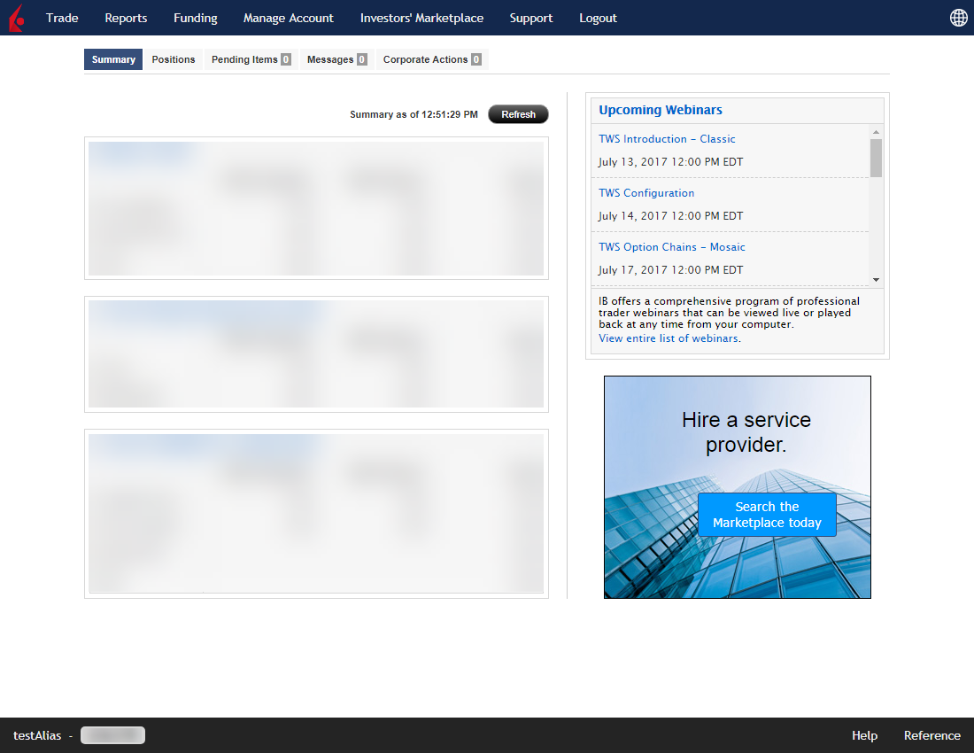Click the testAlias account label
The image size is (974, 753).
tap(37, 735)
